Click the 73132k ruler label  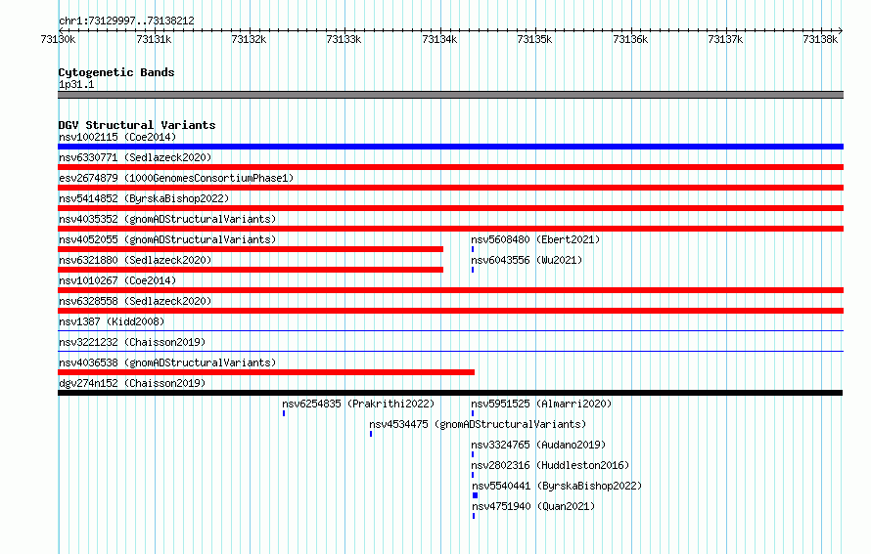coord(249,39)
